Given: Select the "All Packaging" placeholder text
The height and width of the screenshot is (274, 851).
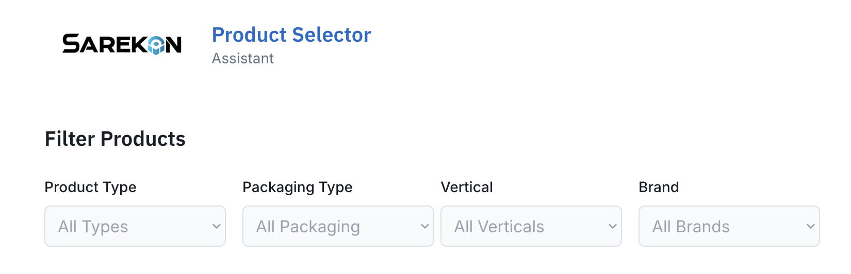Looking at the screenshot, I should (x=308, y=227).
